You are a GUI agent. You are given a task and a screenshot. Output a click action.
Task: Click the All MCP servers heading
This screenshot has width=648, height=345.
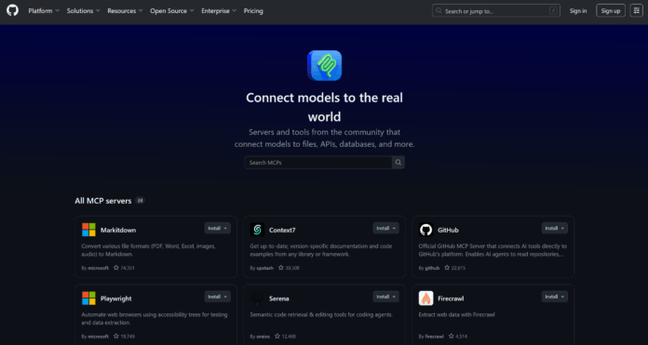pyautogui.click(x=103, y=201)
